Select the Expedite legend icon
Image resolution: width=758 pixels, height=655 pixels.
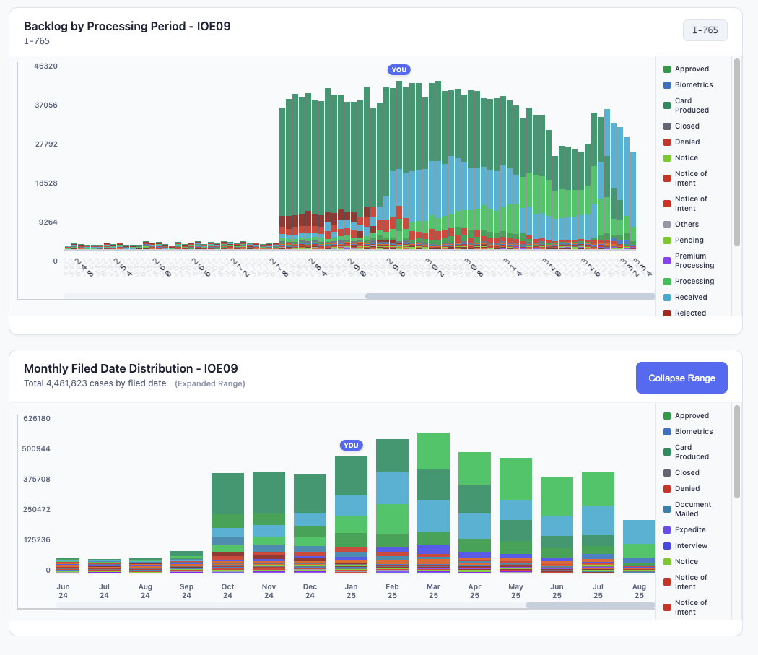coord(666,529)
